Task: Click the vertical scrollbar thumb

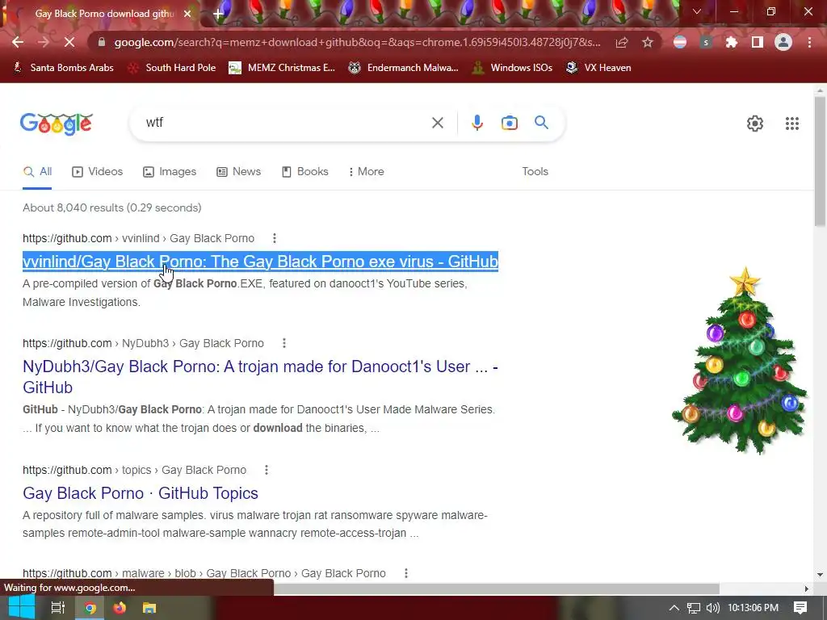Action: (821, 161)
